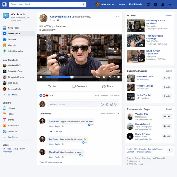Click the reactions count 1.2K
Viewport: 177px width, 177px height.
52,95
